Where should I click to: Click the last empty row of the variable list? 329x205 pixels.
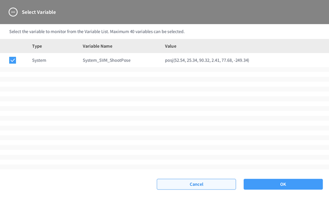[x=164, y=167]
